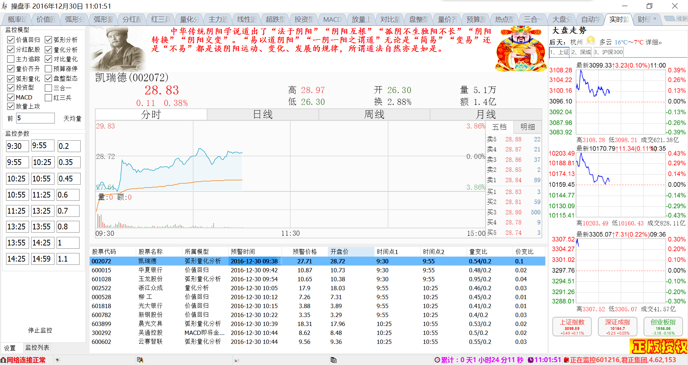Open the 明细 tab in order book
The height and width of the screenshot is (365, 688).
click(527, 127)
